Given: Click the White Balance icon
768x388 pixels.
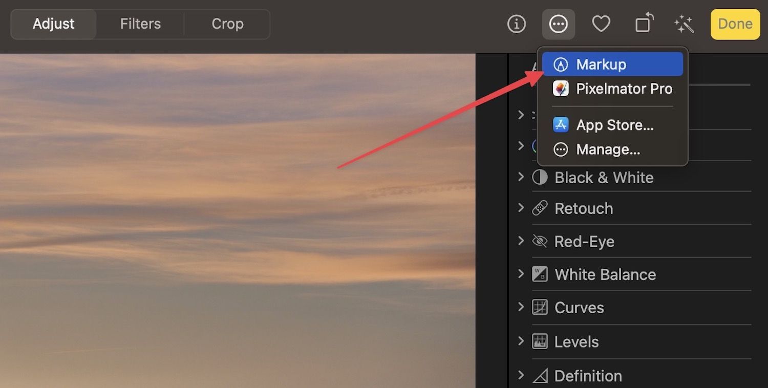Looking at the screenshot, I should [x=539, y=274].
